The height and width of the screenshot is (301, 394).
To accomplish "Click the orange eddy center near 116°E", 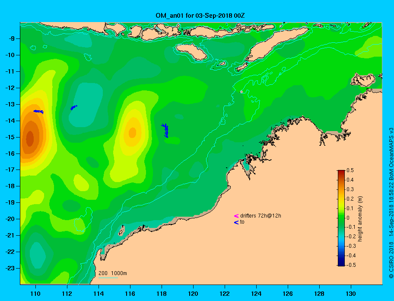I will (133, 132).
